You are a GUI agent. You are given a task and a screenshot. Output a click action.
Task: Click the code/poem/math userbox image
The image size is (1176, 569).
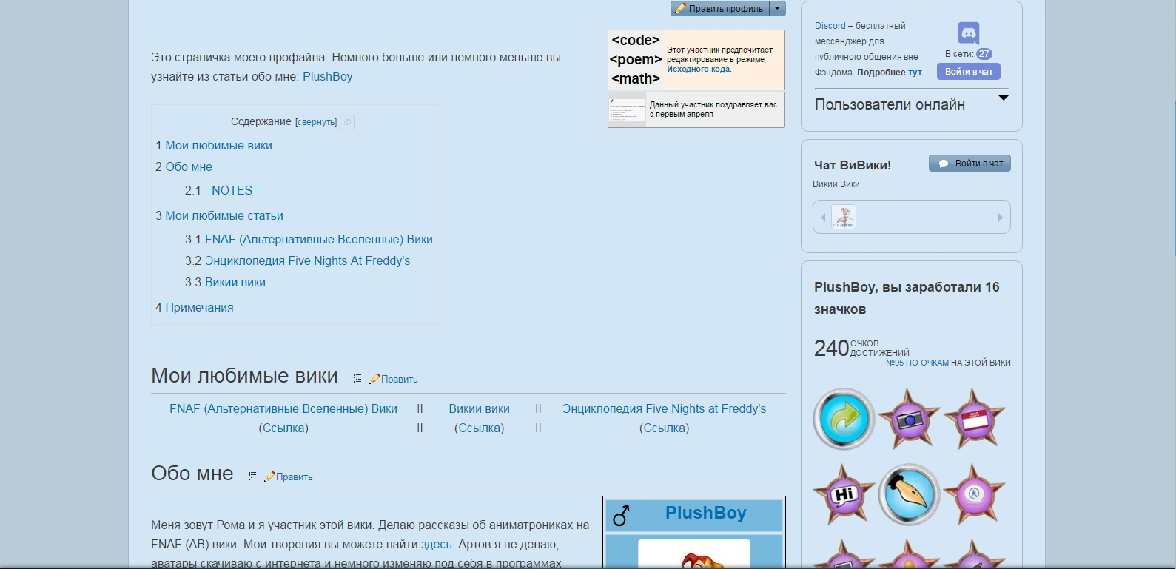point(636,60)
